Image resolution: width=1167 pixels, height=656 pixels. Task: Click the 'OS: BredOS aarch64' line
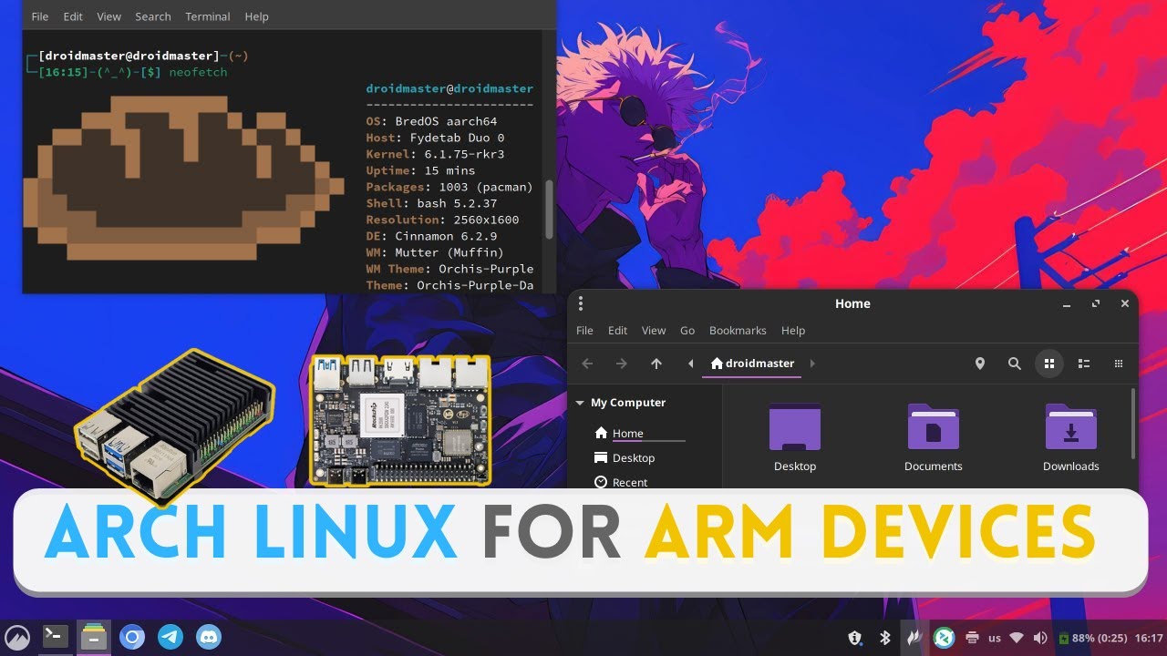(432, 121)
